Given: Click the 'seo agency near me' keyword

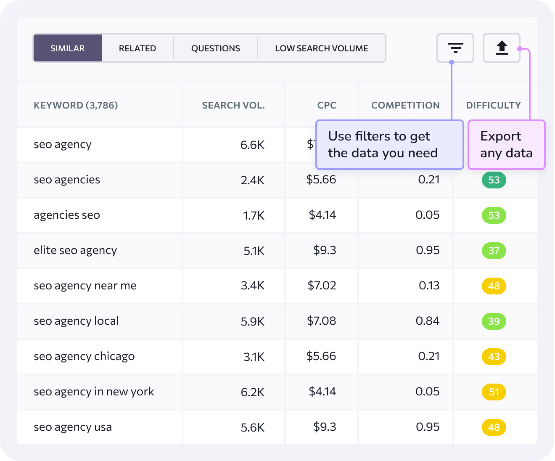Looking at the screenshot, I should click(85, 286).
